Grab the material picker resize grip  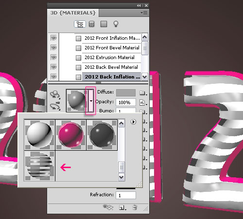pos(139,185)
